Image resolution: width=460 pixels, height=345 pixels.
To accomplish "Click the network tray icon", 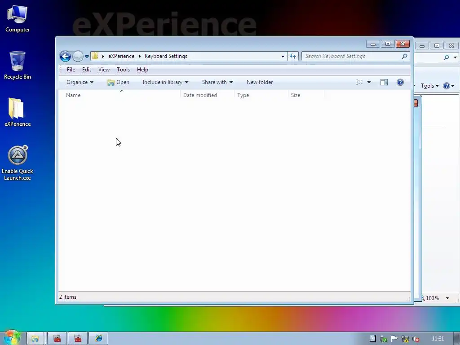I will point(405,339).
